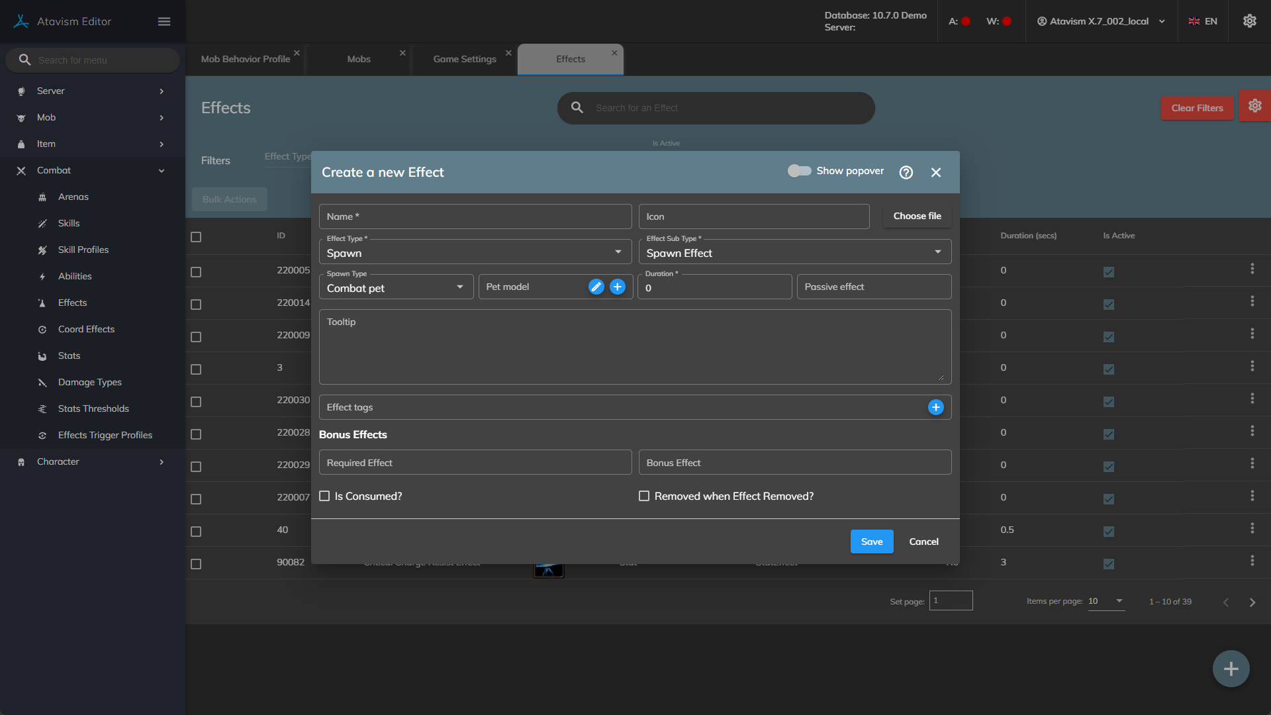Open the Effect Sub Type dropdown

(x=794, y=252)
